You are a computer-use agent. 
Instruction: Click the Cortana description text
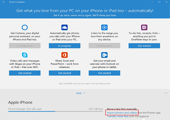tap(25, 36)
